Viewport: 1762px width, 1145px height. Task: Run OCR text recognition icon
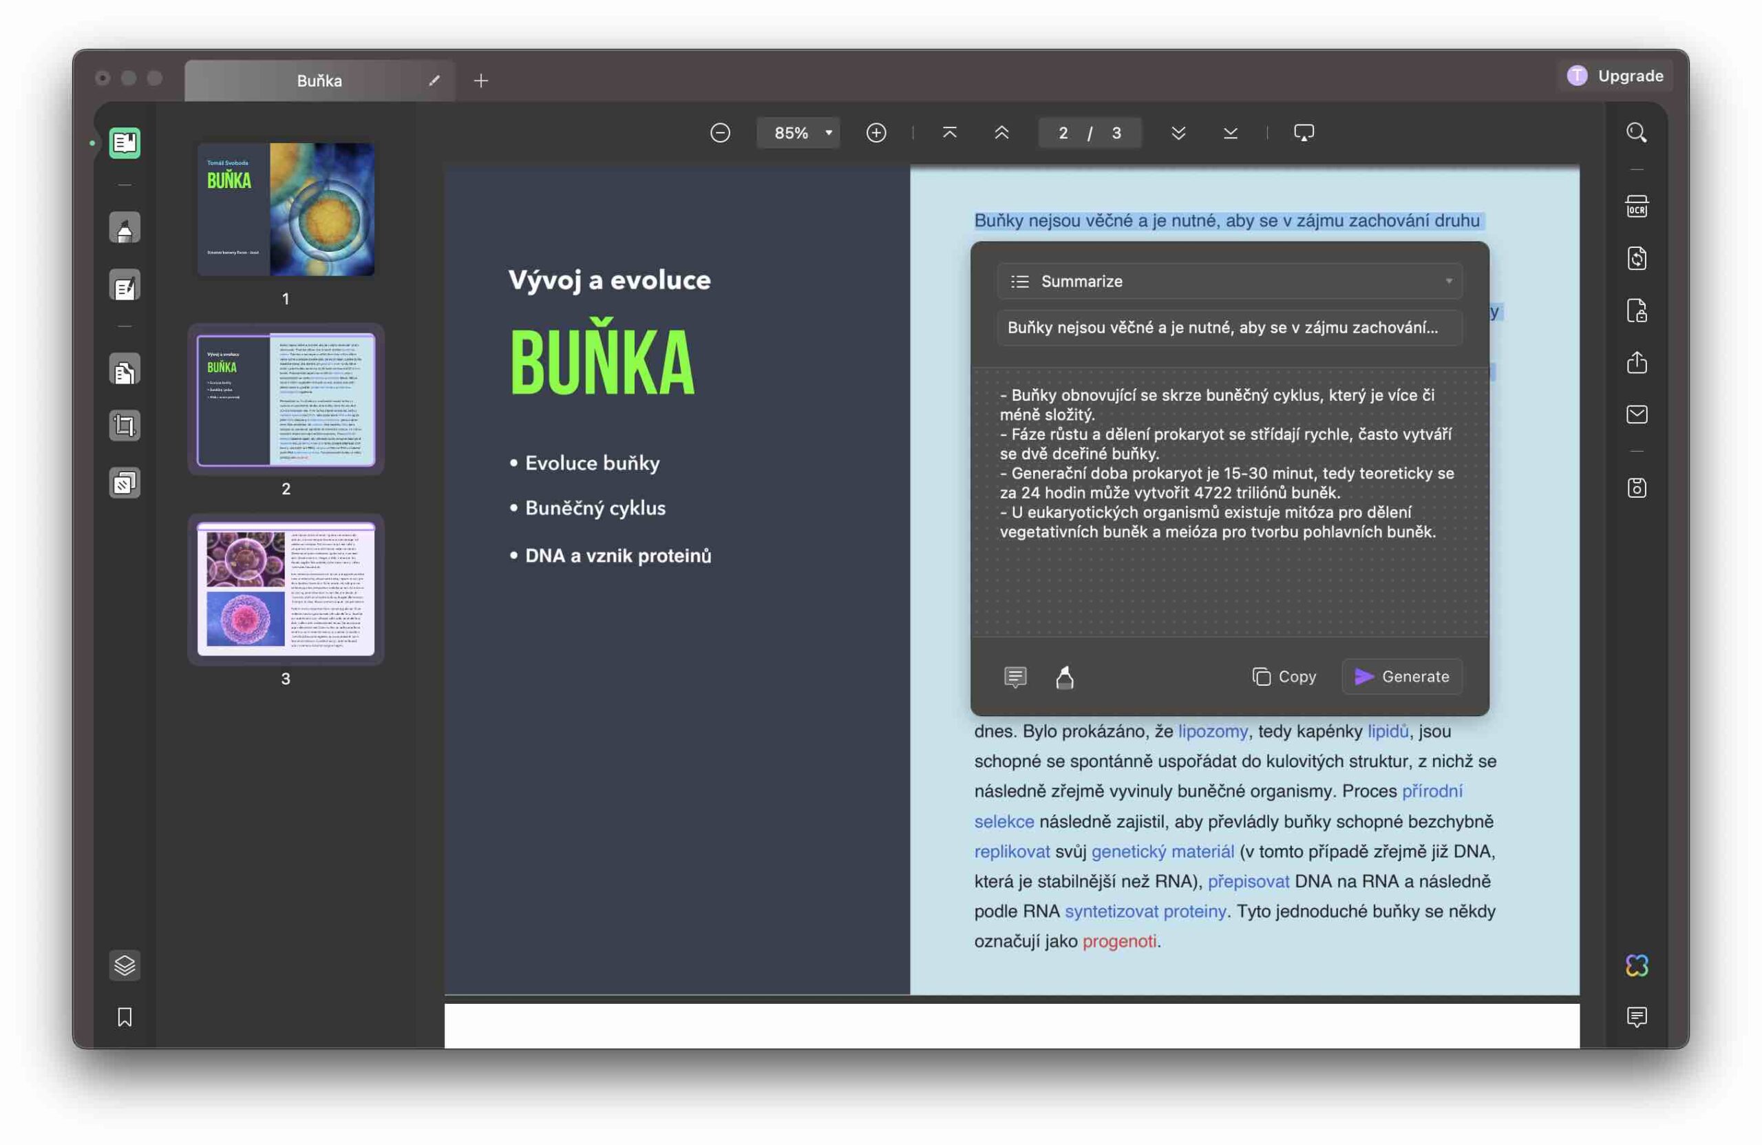point(1636,207)
